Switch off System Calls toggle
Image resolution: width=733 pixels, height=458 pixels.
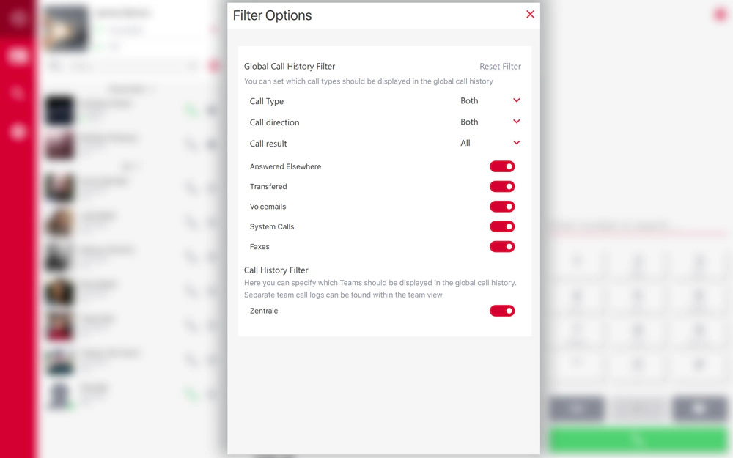click(502, 226)
